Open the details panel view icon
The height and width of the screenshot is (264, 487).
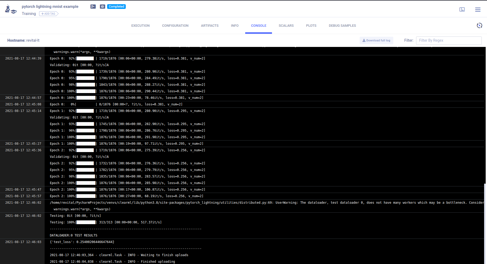tap(462, 9)
